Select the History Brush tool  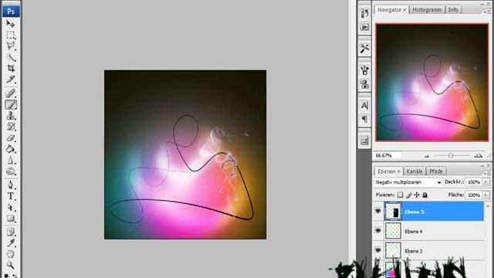click(11, 127)
